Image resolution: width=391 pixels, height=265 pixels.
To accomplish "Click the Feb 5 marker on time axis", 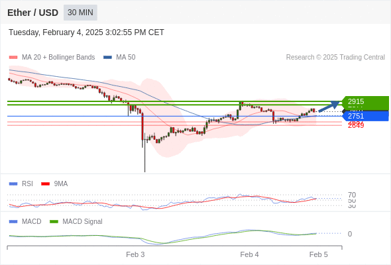I will 319,254.
